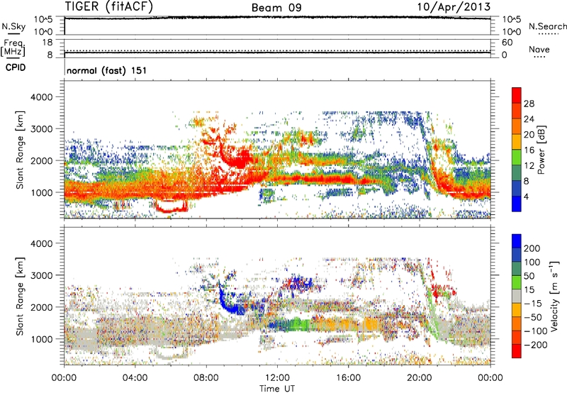567x393 pixels.
Task: Select the 04:00 time tick label
Action: [135, 378]
